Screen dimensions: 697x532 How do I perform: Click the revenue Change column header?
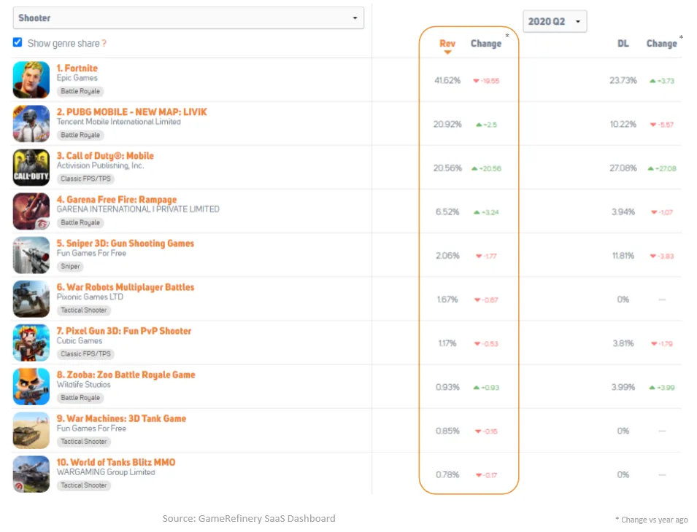485,44
